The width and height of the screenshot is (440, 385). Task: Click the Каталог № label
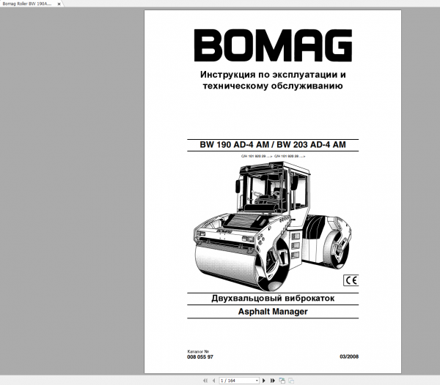(x=198, y=351)
